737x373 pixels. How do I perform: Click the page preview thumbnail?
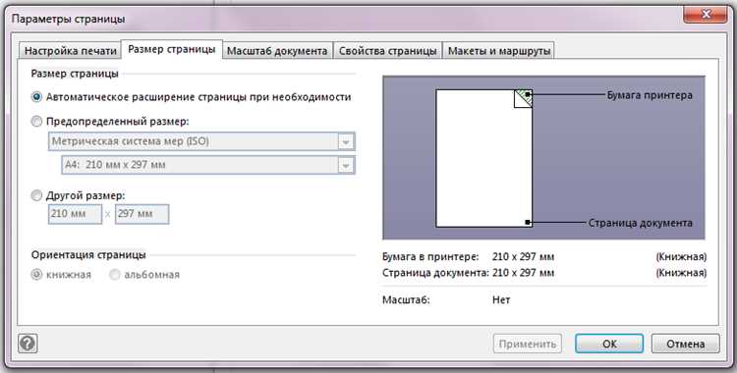click(484, 158)
